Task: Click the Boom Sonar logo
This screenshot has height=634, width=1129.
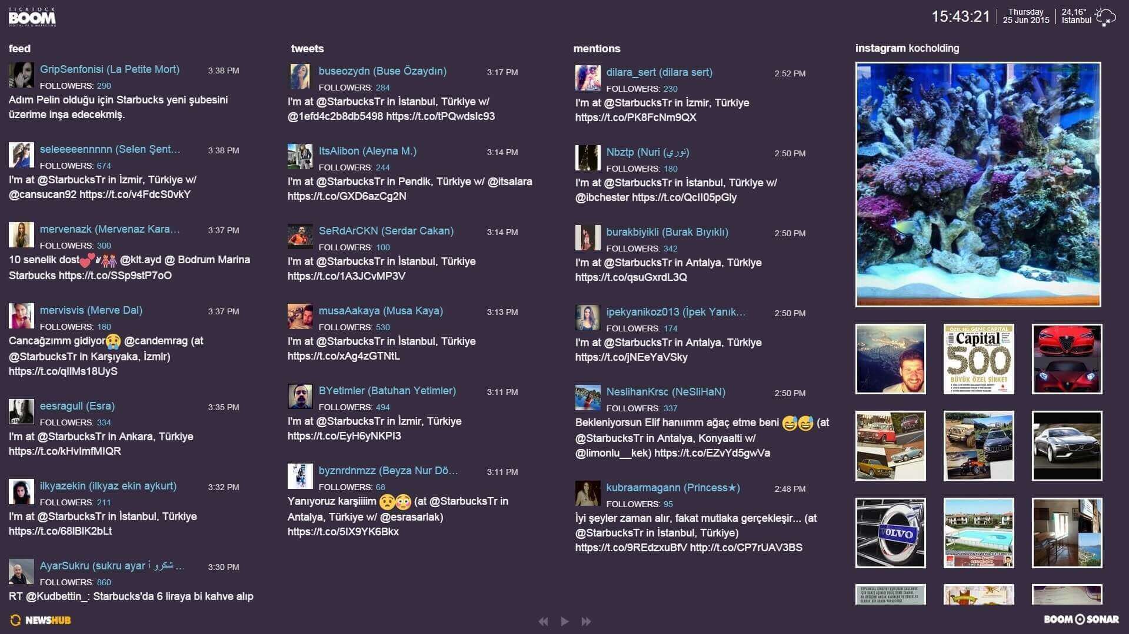Action: (x=1081, y=619)
